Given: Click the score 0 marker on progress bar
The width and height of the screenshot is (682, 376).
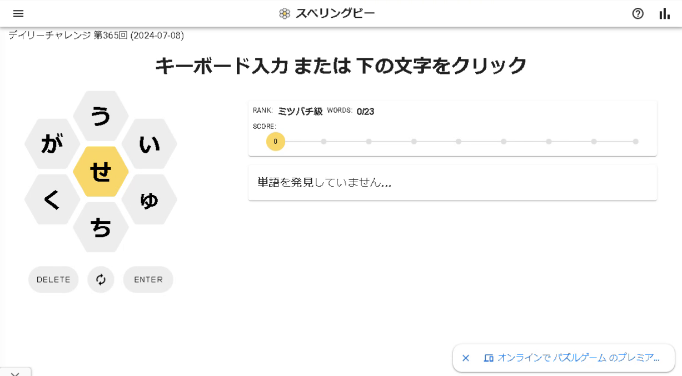Looking at the screenshot, I should (x=275, y=142).
